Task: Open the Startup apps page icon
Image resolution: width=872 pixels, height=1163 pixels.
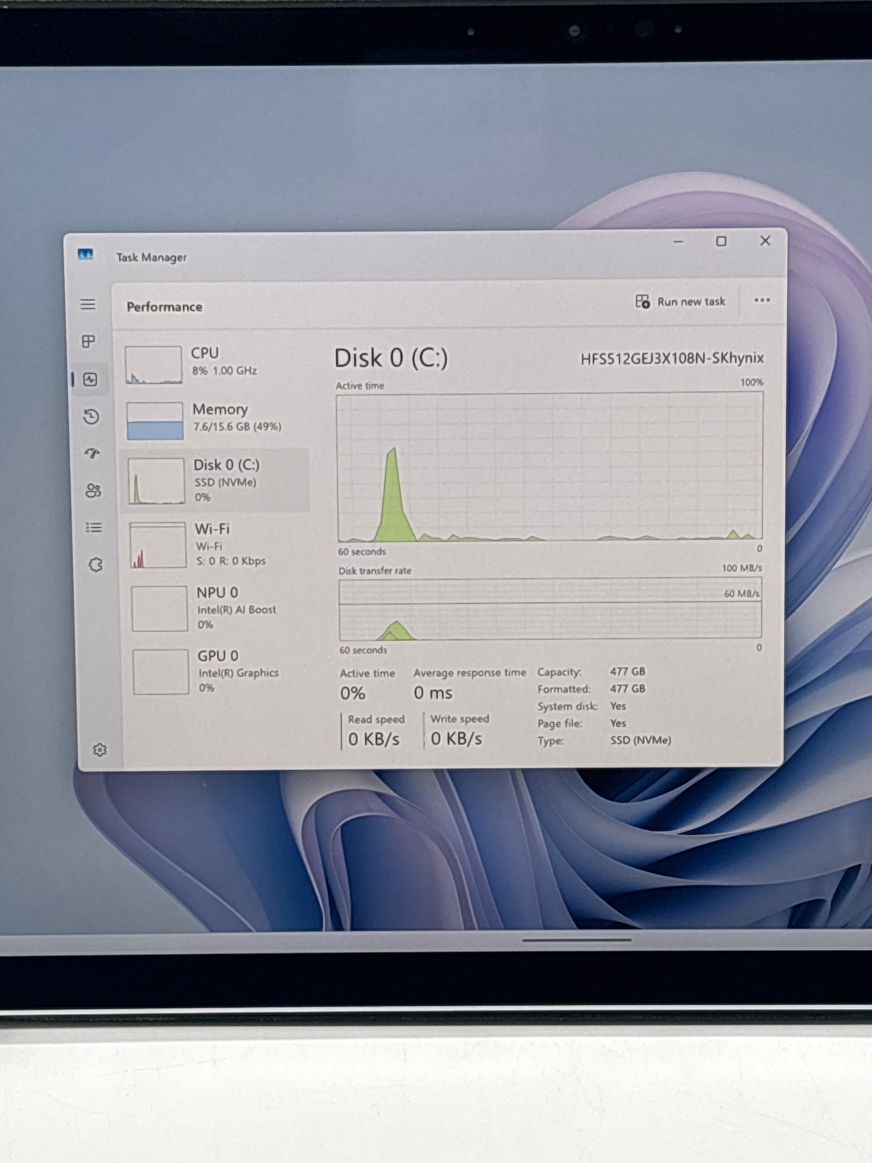Action: pos(93,453)
